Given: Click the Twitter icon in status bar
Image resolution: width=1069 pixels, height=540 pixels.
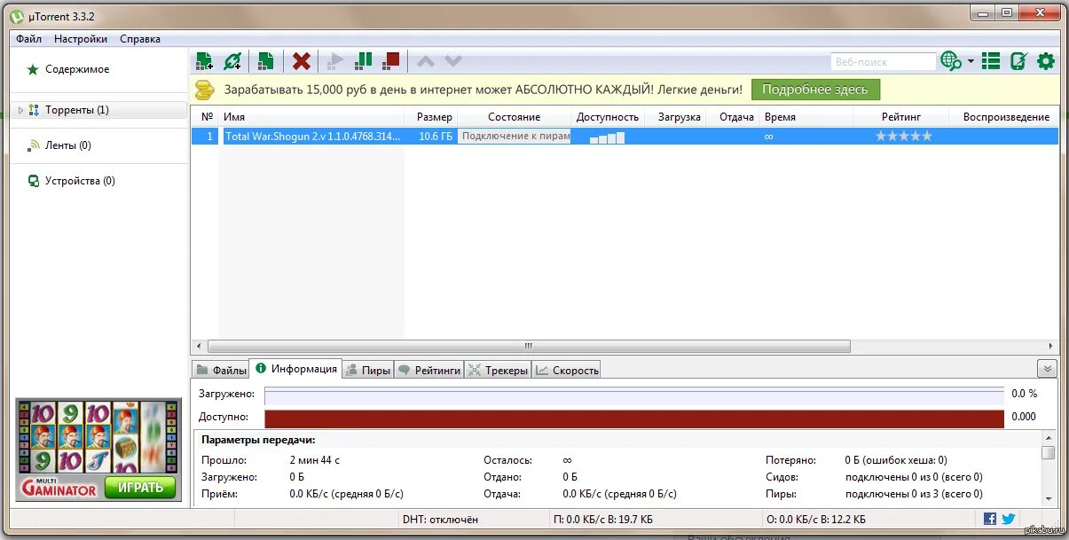Looking at the screenshot, I should 1009,520.
